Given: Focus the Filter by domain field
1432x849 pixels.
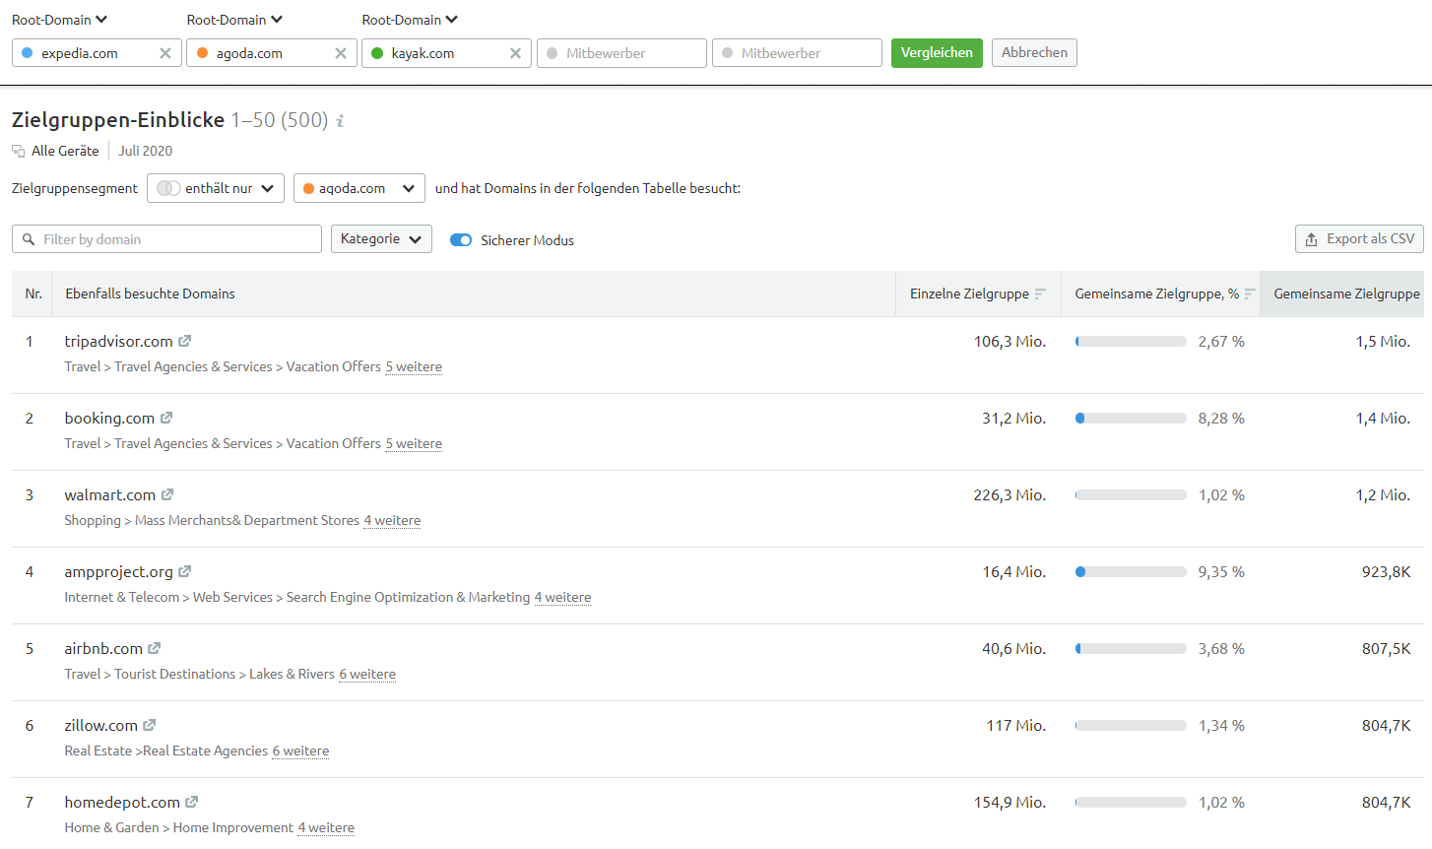Looking at the screenshot, I should (x=166, y=239).
